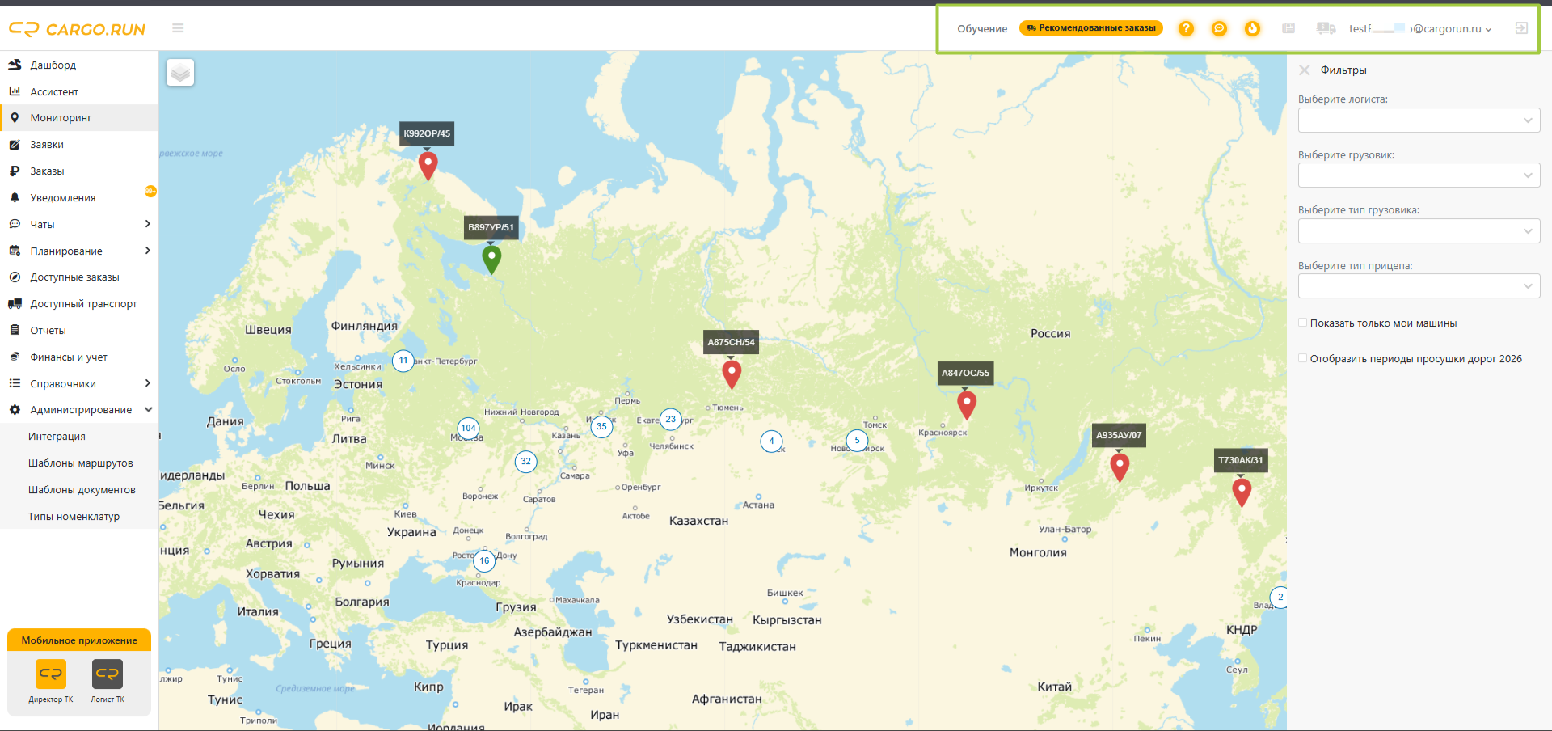Open Заказы in sidebar

(79, 171)
